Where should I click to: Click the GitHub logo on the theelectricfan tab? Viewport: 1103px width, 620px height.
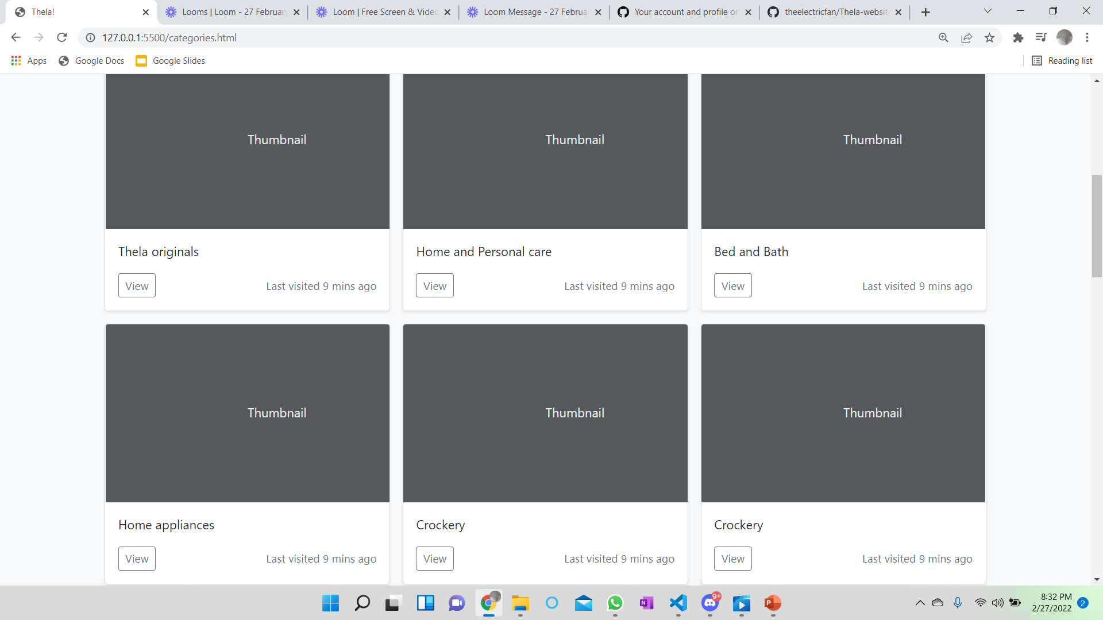[x=774, y=11]
